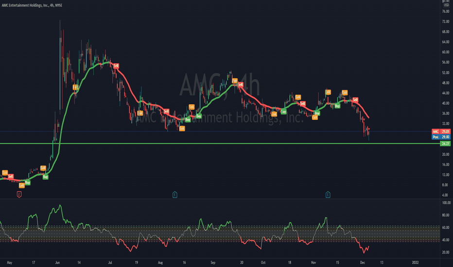Viewport: 453px width, 267px height.
Task: Click the earnings E marker above Nov label
Action: [x=328, y=195]
